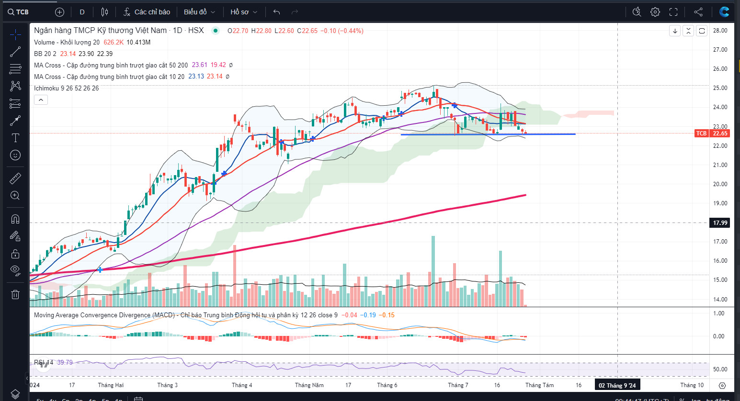Select the Fibonacci and Gann tools icon
Viewport: 740px width, 401px height.
pos(15,69)
